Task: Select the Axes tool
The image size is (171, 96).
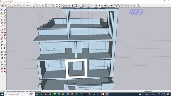Action: point(2,48)
